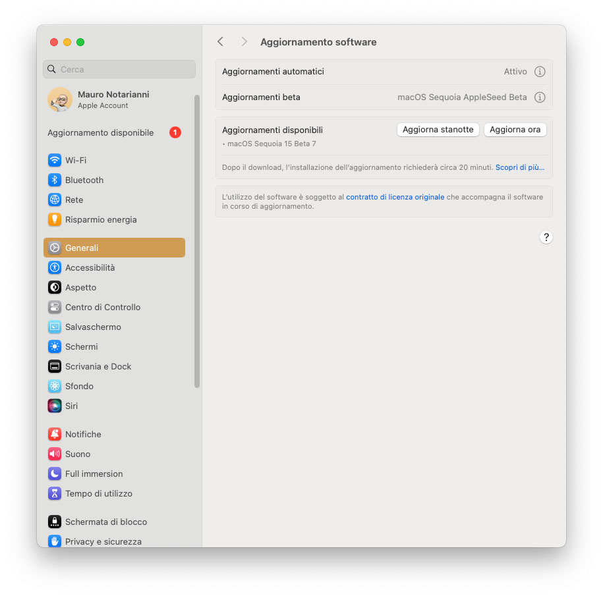Viewport: 603px width, 596px height.
Task: Click the Aggiornamento software page title
Action: pos(318,42)
